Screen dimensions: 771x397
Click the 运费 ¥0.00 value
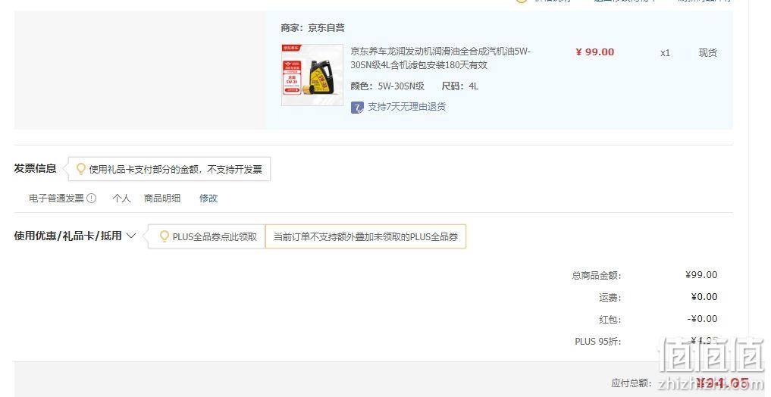(704, 297)
